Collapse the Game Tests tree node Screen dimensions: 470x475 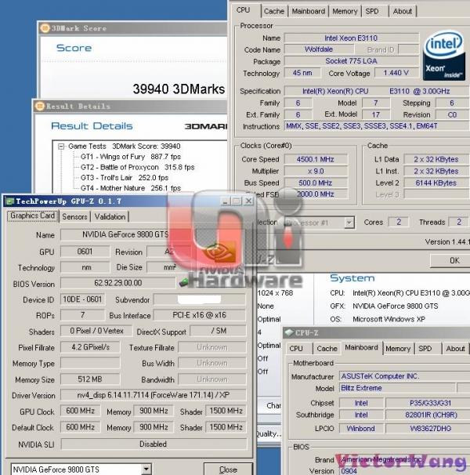point(61,147)
